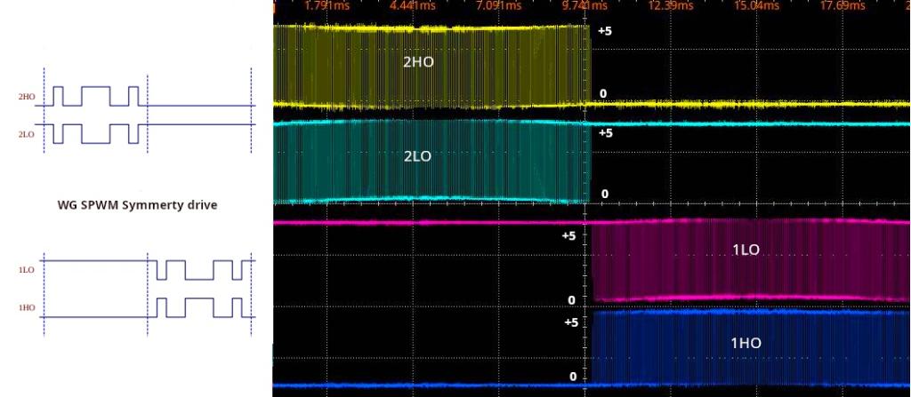Screen dimensions: 911x397
Task: Click the 0 marker below blue trace's +5
Action: click(x=573, y=377)
